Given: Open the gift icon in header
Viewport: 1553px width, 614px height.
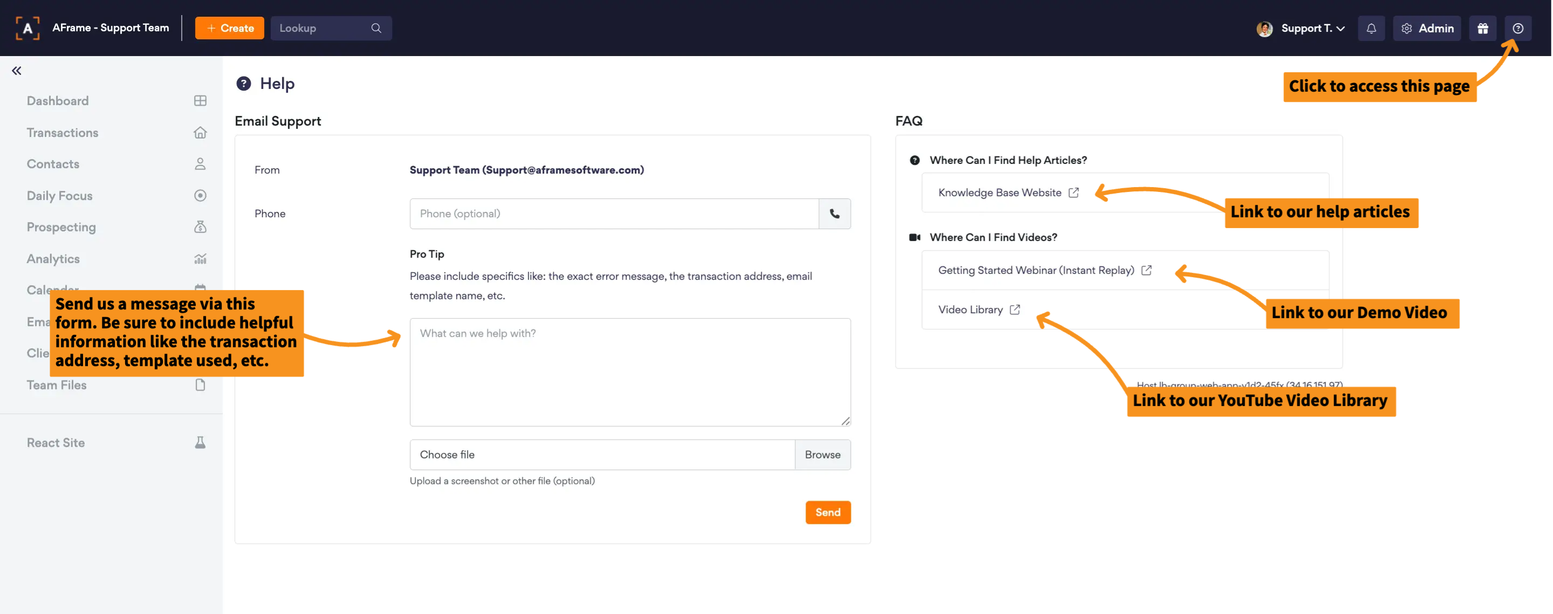Looking at the screenshot, I should click(x=1482, y=29).
